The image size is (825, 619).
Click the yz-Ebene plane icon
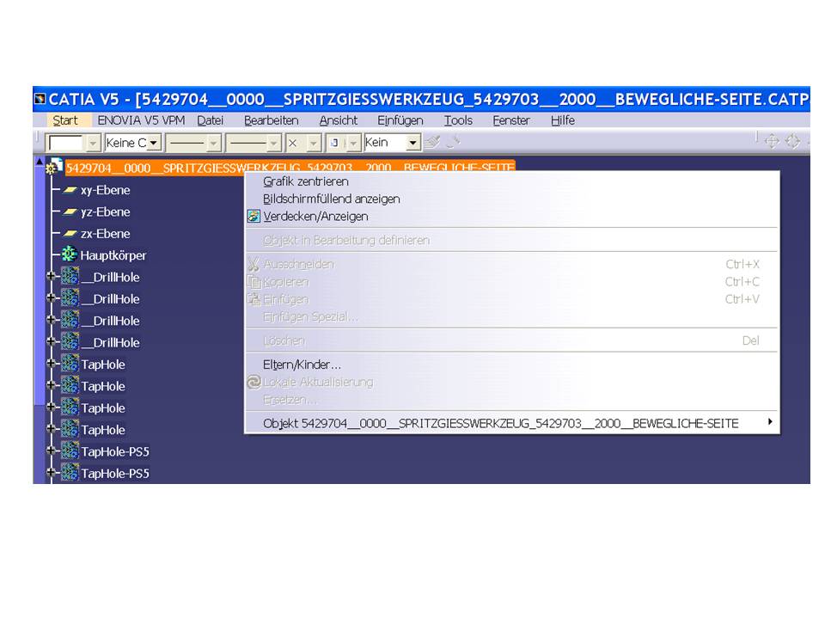pyautogui.click(x=70, y=212)
